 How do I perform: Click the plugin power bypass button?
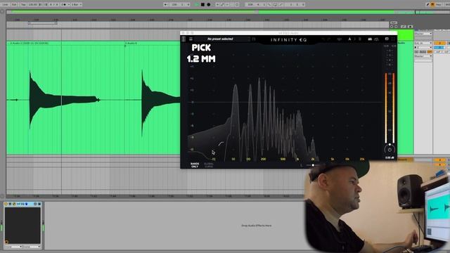coord(390,150)
